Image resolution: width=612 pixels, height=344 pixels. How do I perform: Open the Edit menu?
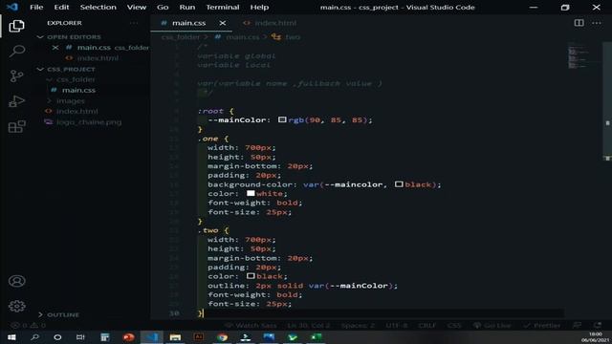(61, 8)
